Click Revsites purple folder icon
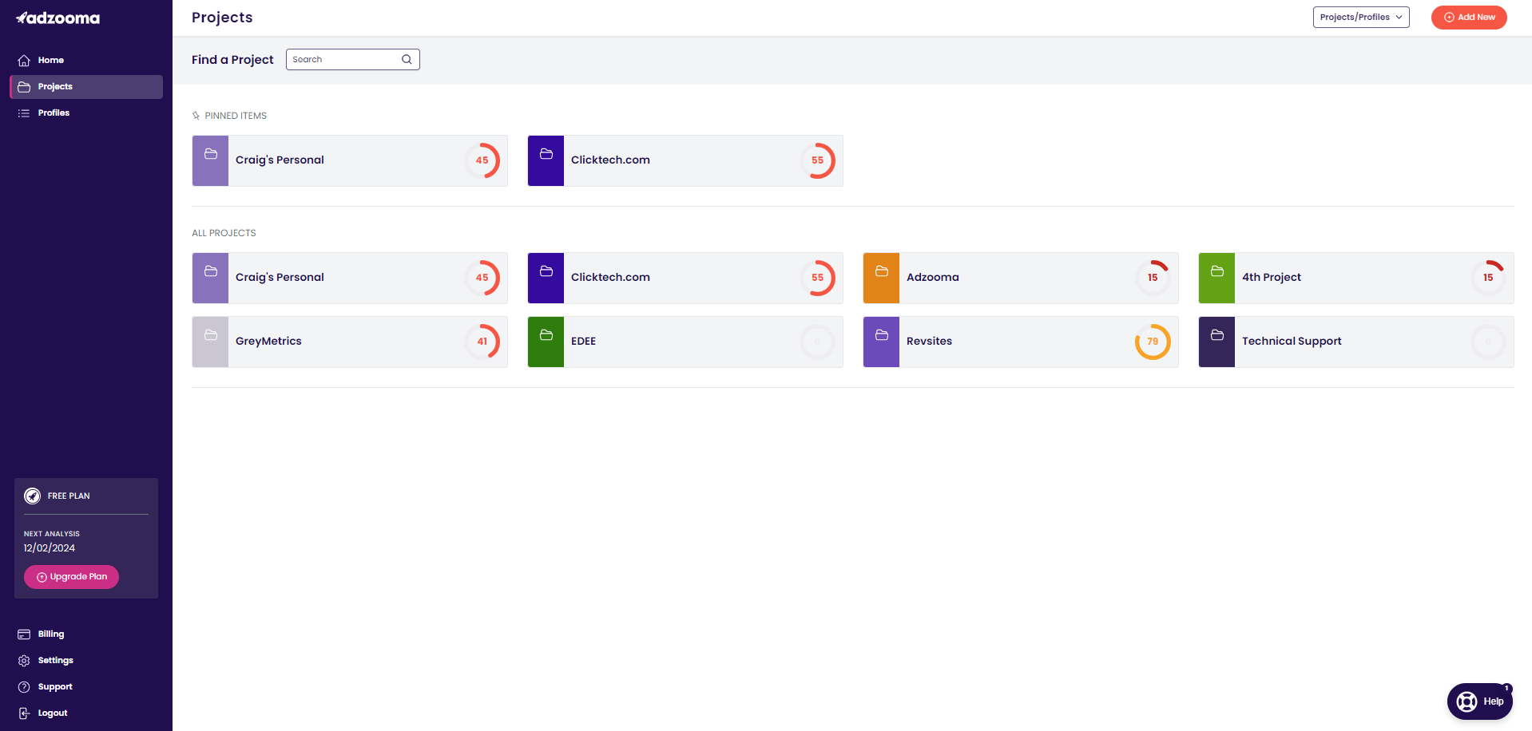 click(x=882, y=335)
